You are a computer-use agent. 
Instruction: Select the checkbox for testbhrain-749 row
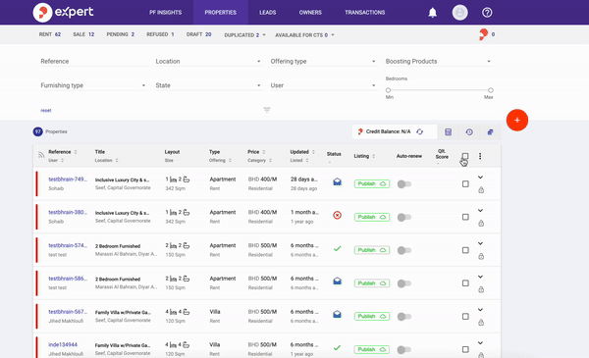point(465,183)
